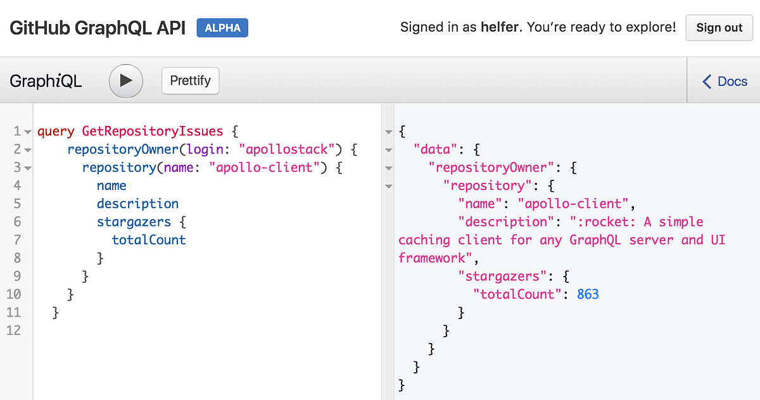
Task: Click the blue ALPHA badge
Action: click(222, 28)
